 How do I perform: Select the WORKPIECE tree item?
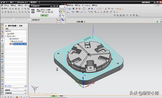15,39
